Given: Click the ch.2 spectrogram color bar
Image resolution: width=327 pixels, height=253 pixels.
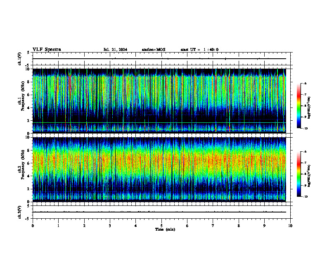Looking at the screenshot, I should point(299,174).
